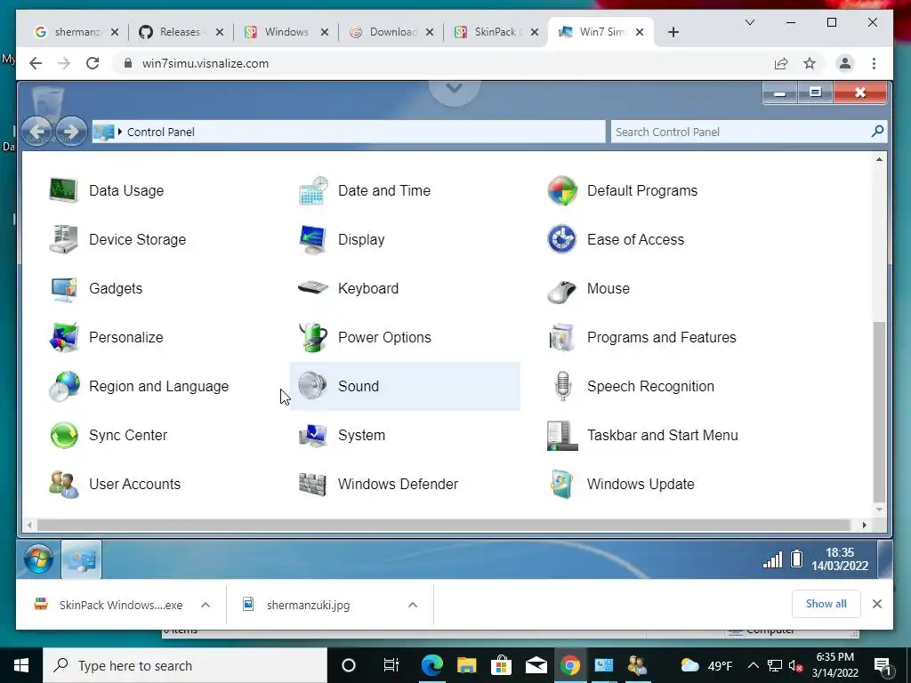This screenshot has height=683, width=911.
Task: Open the weather widget showing 49°F
Action: click(705, 665)
